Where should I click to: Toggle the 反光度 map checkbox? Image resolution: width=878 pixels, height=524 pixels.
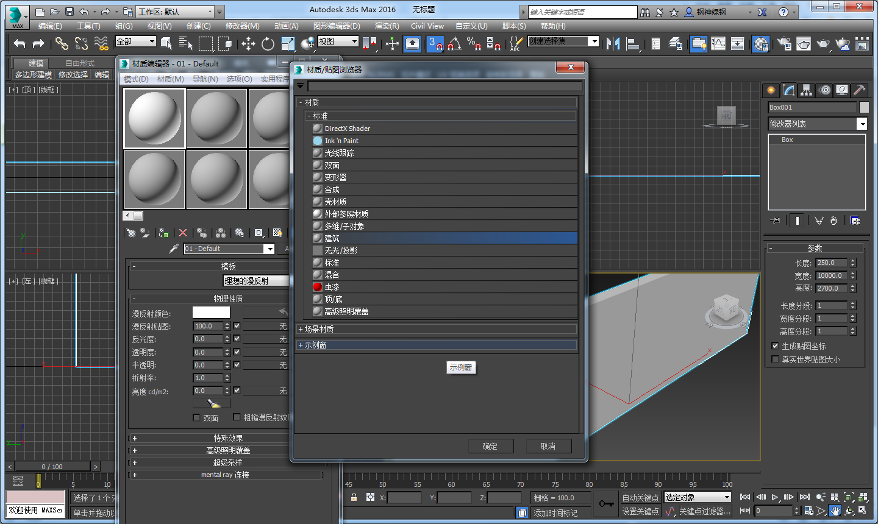pyautogui.click(x=237, y=339)
